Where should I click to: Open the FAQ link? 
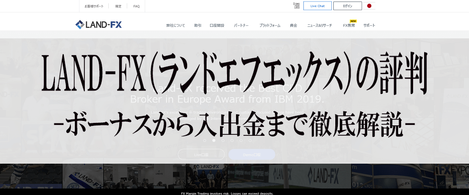coord(136,6)
